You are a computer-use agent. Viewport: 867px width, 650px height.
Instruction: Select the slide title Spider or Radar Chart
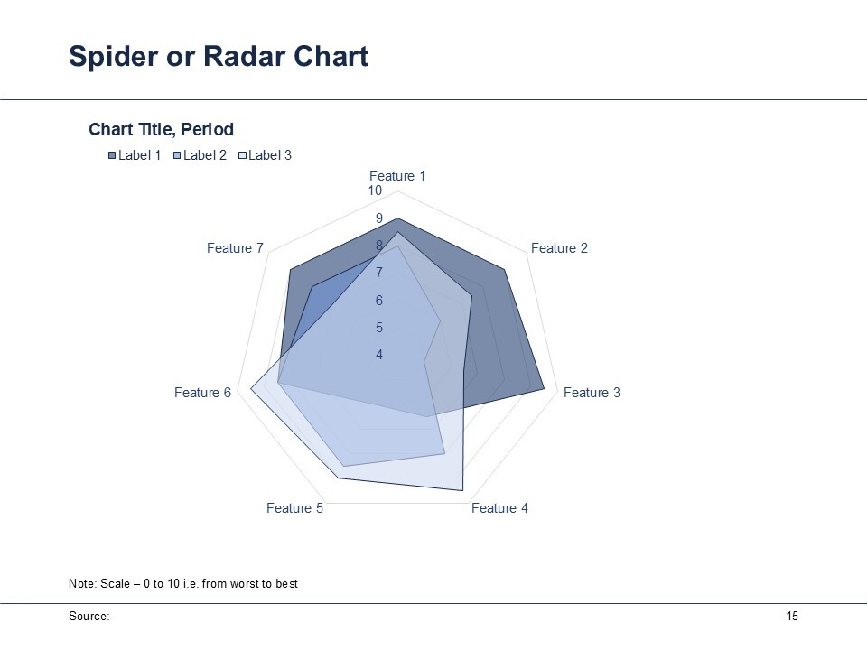pyautogui.click(x=219, y=56)
